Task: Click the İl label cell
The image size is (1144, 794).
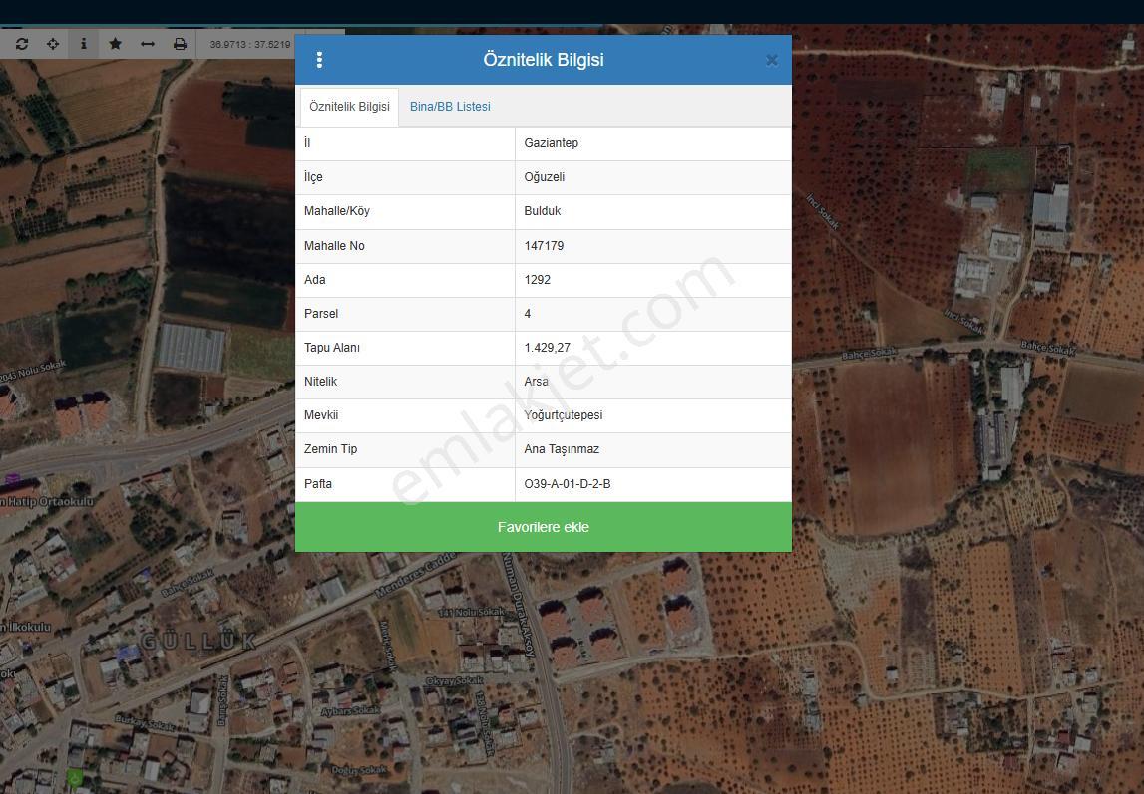Action: click(405, 143)
